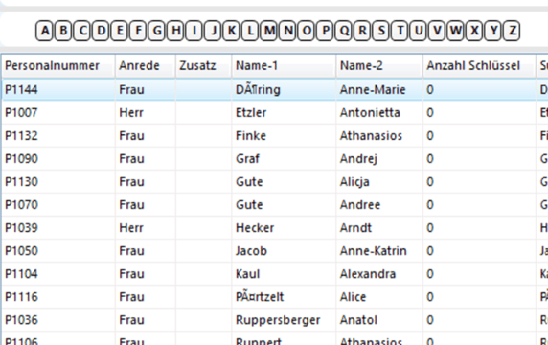Select the S alphabet filter button
Viewport: 548px width, 345px height.
click(381, 31)
